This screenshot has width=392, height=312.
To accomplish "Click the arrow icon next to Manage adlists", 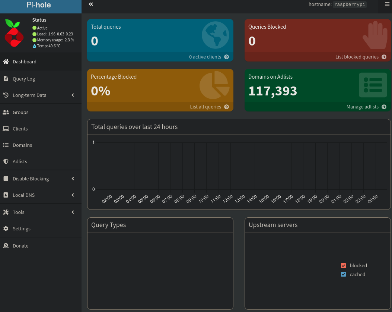I will [384, 107].
